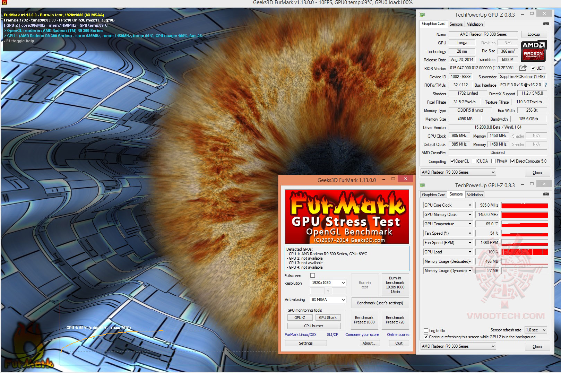Run the Benchmark Preset:720
This screenshot has width=561, height=373.
(x=395, y=320)
